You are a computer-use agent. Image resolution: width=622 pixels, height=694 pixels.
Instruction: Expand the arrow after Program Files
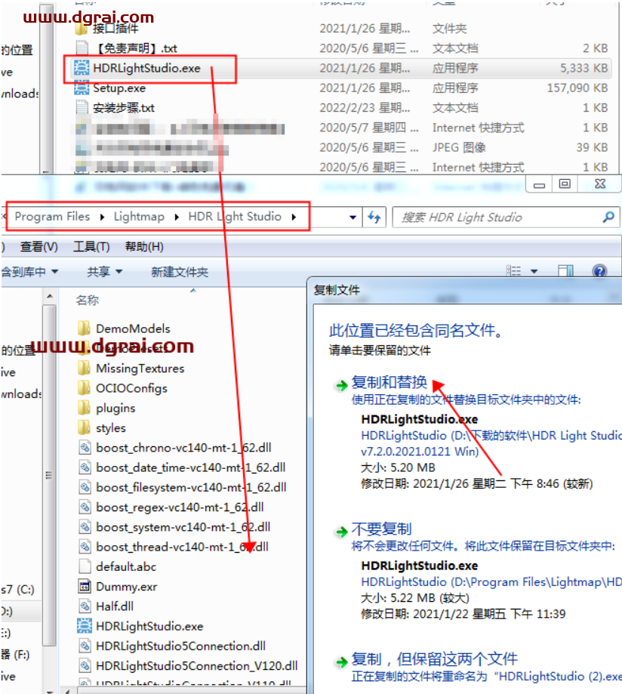click(x=102, y=217)
